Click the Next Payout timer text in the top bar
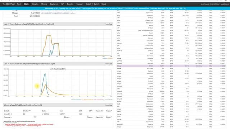230x129 pixels. point(215,4)
